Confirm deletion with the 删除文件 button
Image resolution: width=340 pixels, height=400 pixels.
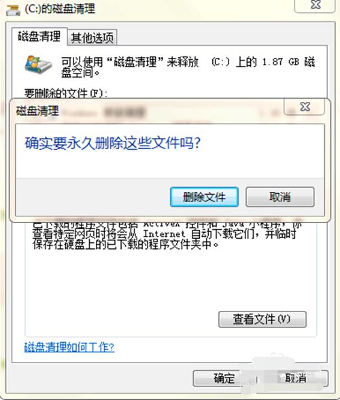click(x=204, y=197)
